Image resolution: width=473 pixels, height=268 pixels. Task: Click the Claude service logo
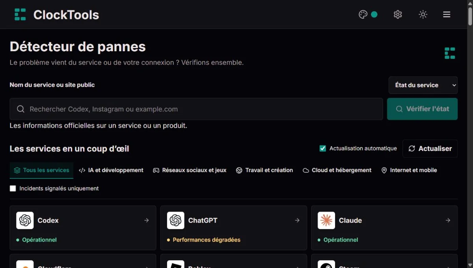326,220
